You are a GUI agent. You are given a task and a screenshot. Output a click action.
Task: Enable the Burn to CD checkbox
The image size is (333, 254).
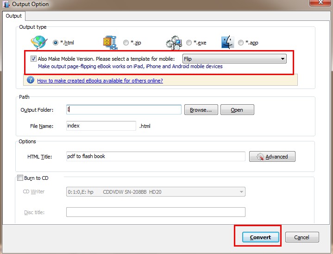point(20,178)
